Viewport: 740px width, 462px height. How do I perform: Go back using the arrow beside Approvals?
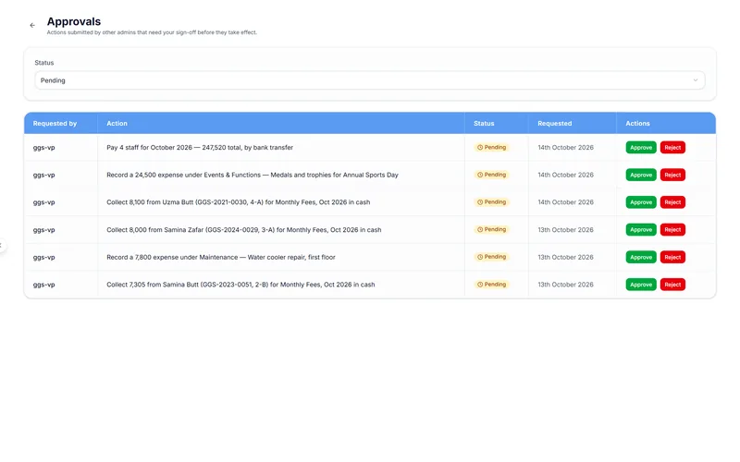click(x=32, y=26)
